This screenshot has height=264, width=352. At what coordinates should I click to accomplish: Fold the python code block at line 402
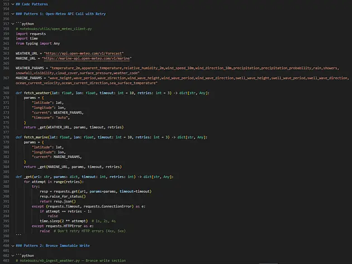click(x=13, y=256)
